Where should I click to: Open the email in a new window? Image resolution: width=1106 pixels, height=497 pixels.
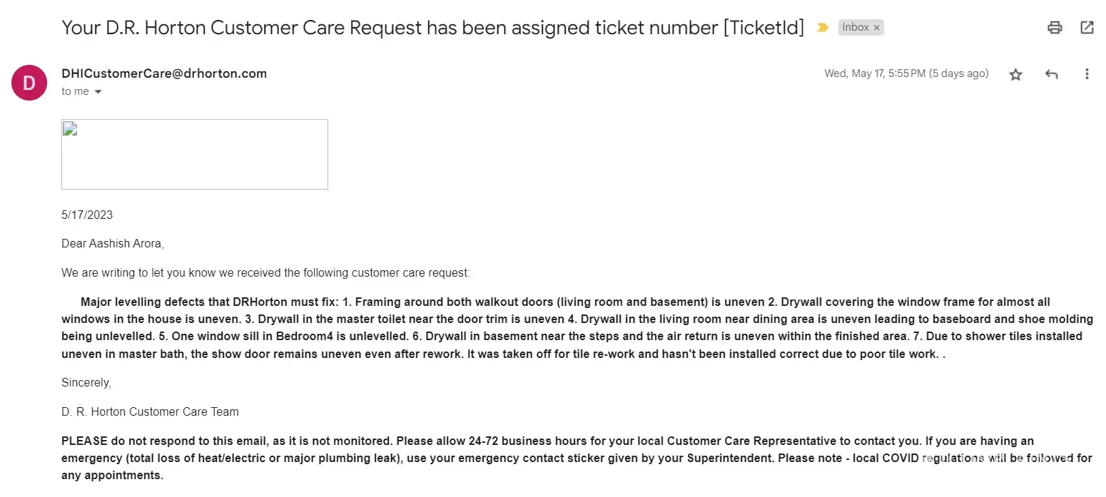coord(1087,28)
